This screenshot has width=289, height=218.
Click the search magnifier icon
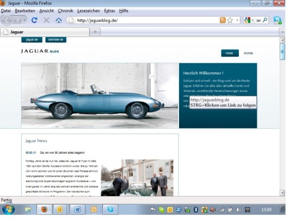tap(265, 20)
